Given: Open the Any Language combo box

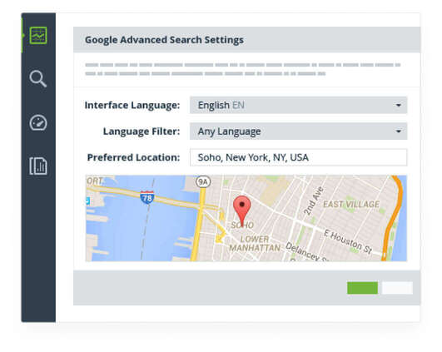Looking at the screenshot, I should point(298,131).
